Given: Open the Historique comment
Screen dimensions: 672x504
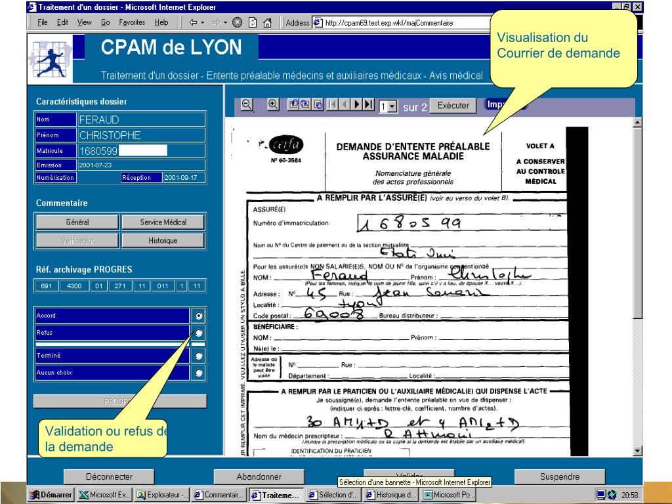Looking at the screenshot, I should (163, 240).
